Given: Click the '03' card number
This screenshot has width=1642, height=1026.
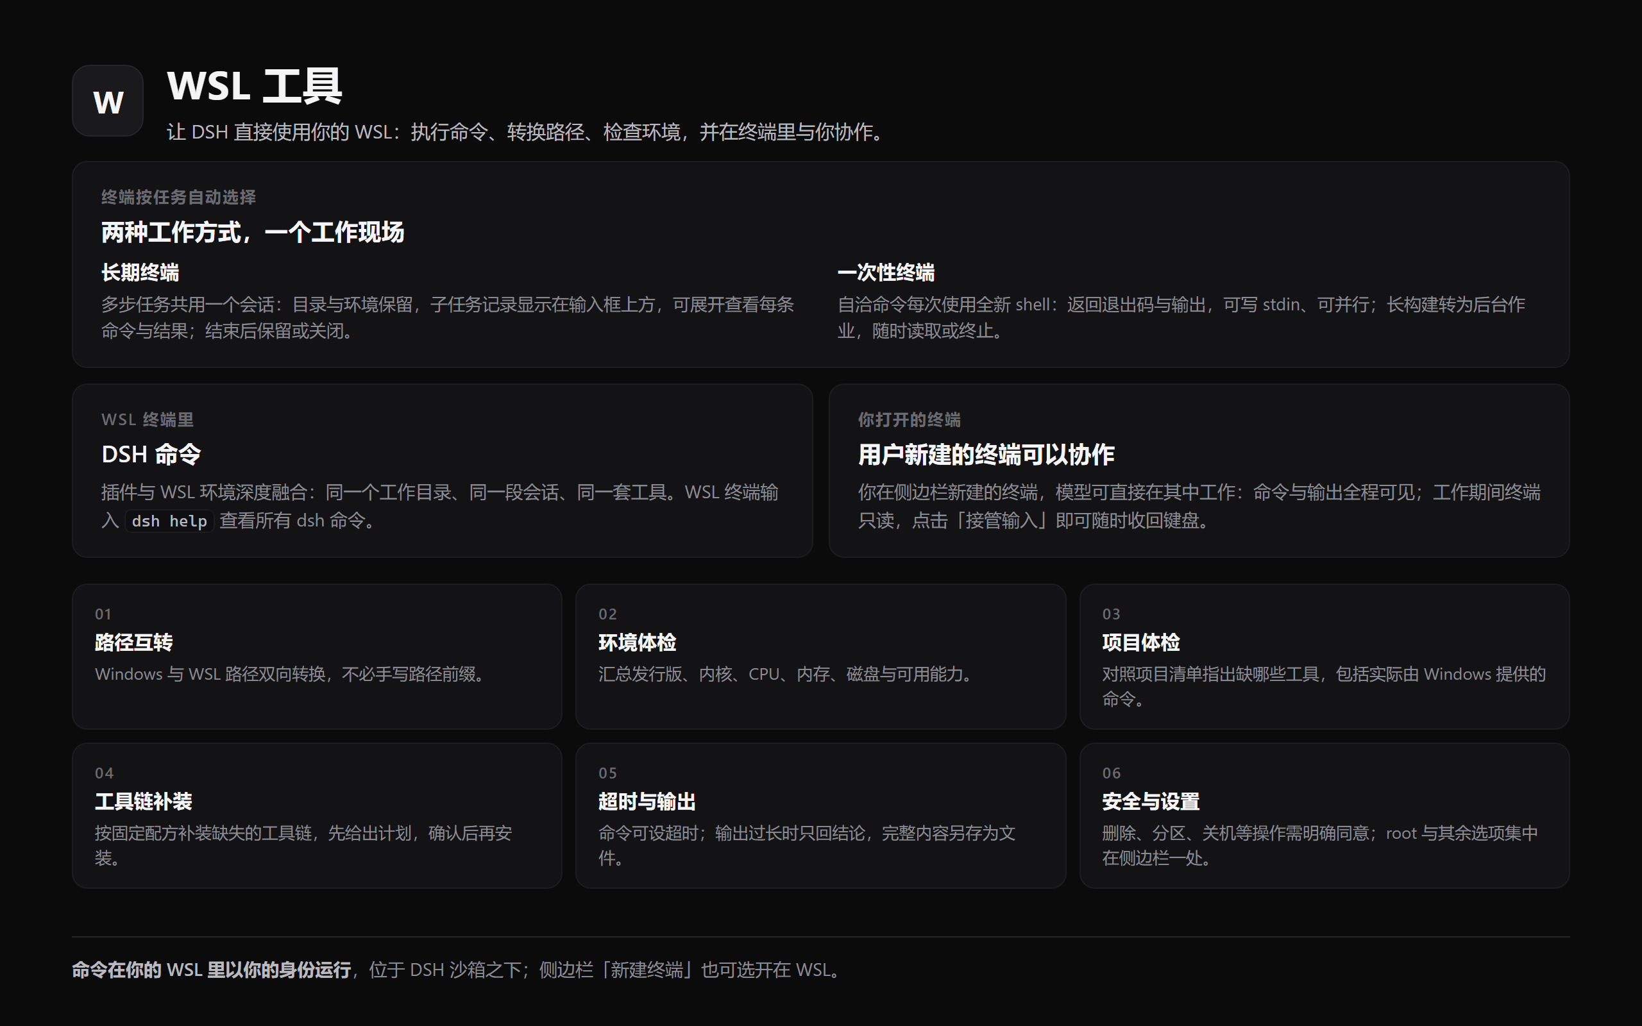Looking at the screenshot, I should [x=1111, y=614].
